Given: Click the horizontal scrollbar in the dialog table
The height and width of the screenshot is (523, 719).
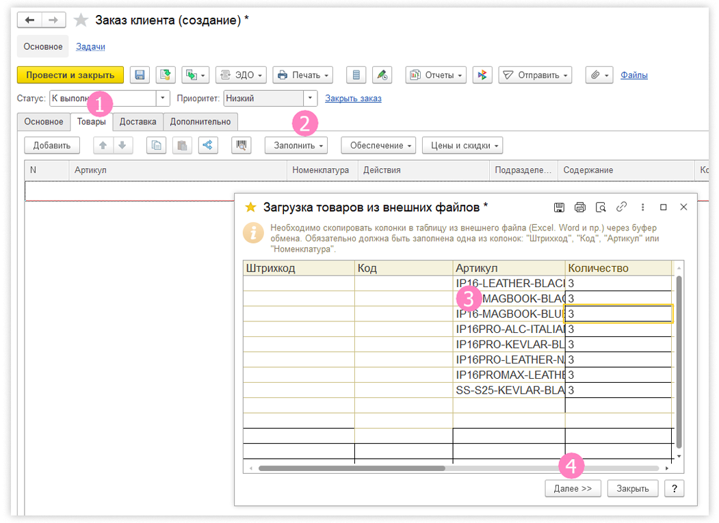Looking at the screenshot, I should 352,468.
